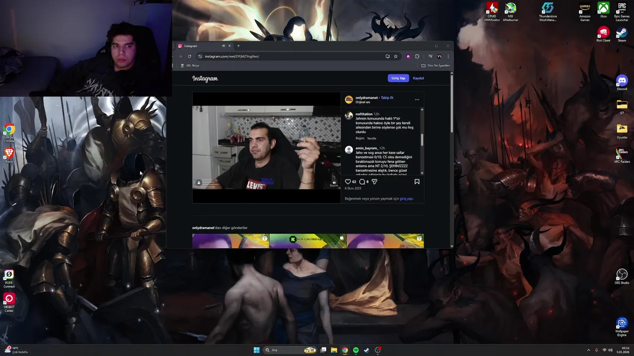Screen dimensions: 634x356
Task: Like the reel with the heart icon
Action: click(348, 182)
